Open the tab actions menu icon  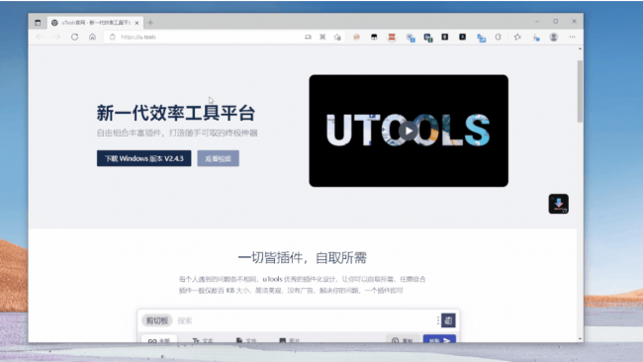tap(38, 23)
